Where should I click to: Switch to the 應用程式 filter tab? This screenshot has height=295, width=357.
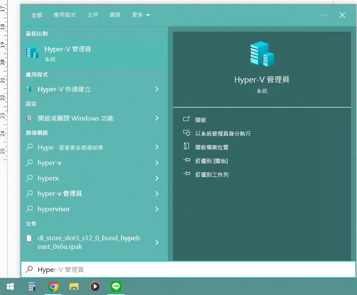(65, 15)
